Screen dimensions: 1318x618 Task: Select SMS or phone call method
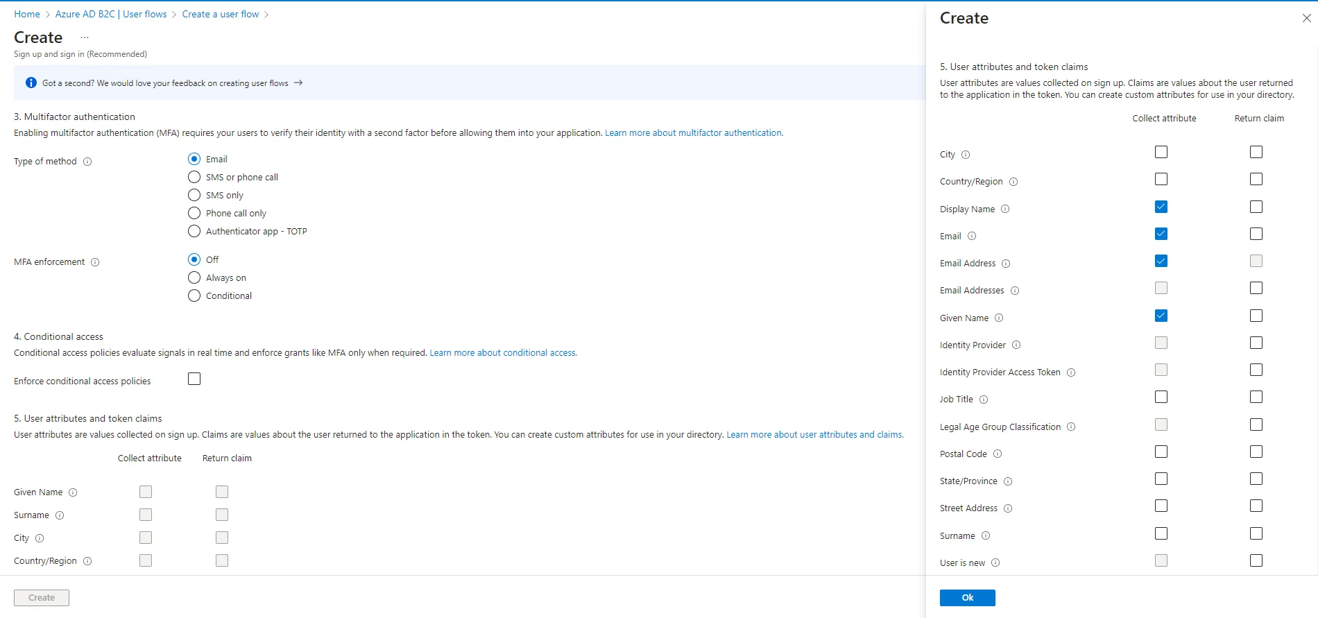[194, 177]
